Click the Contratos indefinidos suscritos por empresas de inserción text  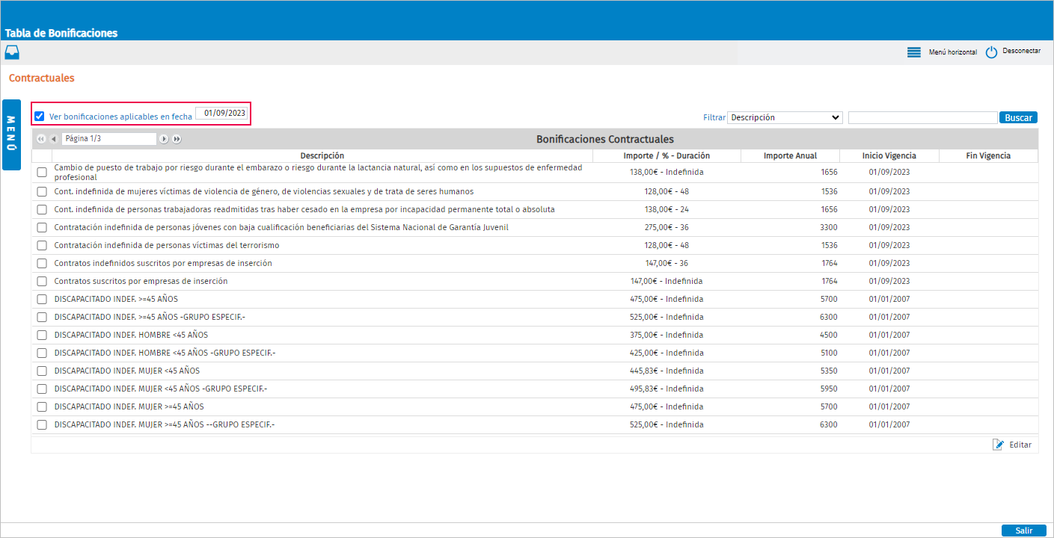point(163,264)
